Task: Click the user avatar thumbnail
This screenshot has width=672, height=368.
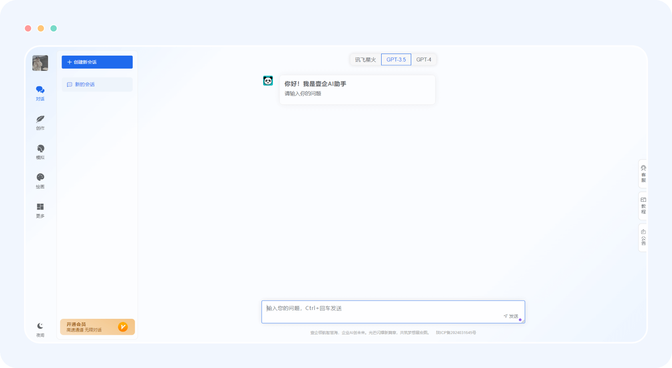Action: pyautogui.click(x=40, y=63)
